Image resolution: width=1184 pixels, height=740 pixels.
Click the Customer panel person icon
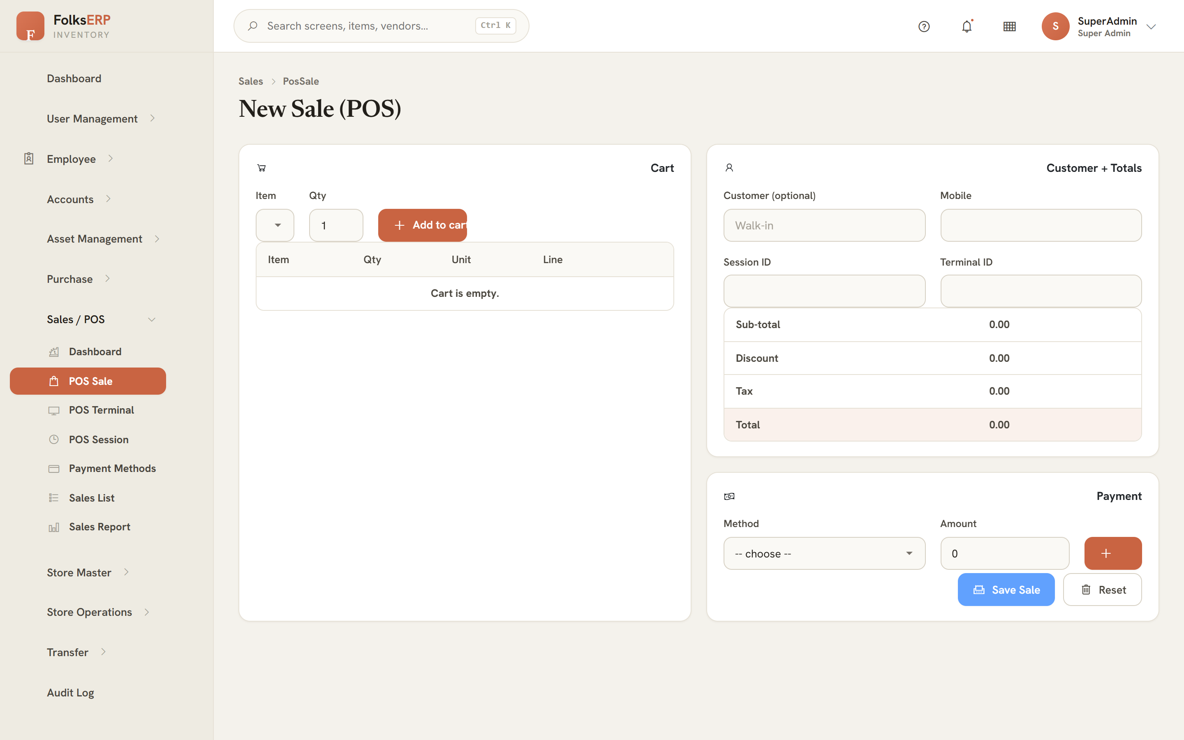pyautogui.click(x=729, y=168)
